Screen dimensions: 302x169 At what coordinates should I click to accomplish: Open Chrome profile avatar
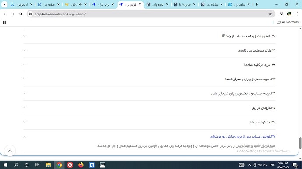pos(289,14)
